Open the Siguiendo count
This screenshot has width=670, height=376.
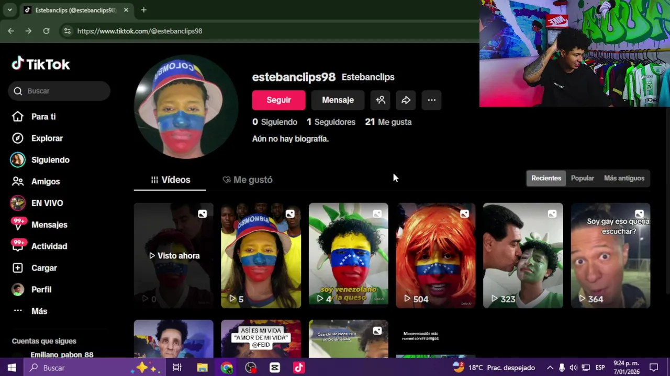point(275,122)
